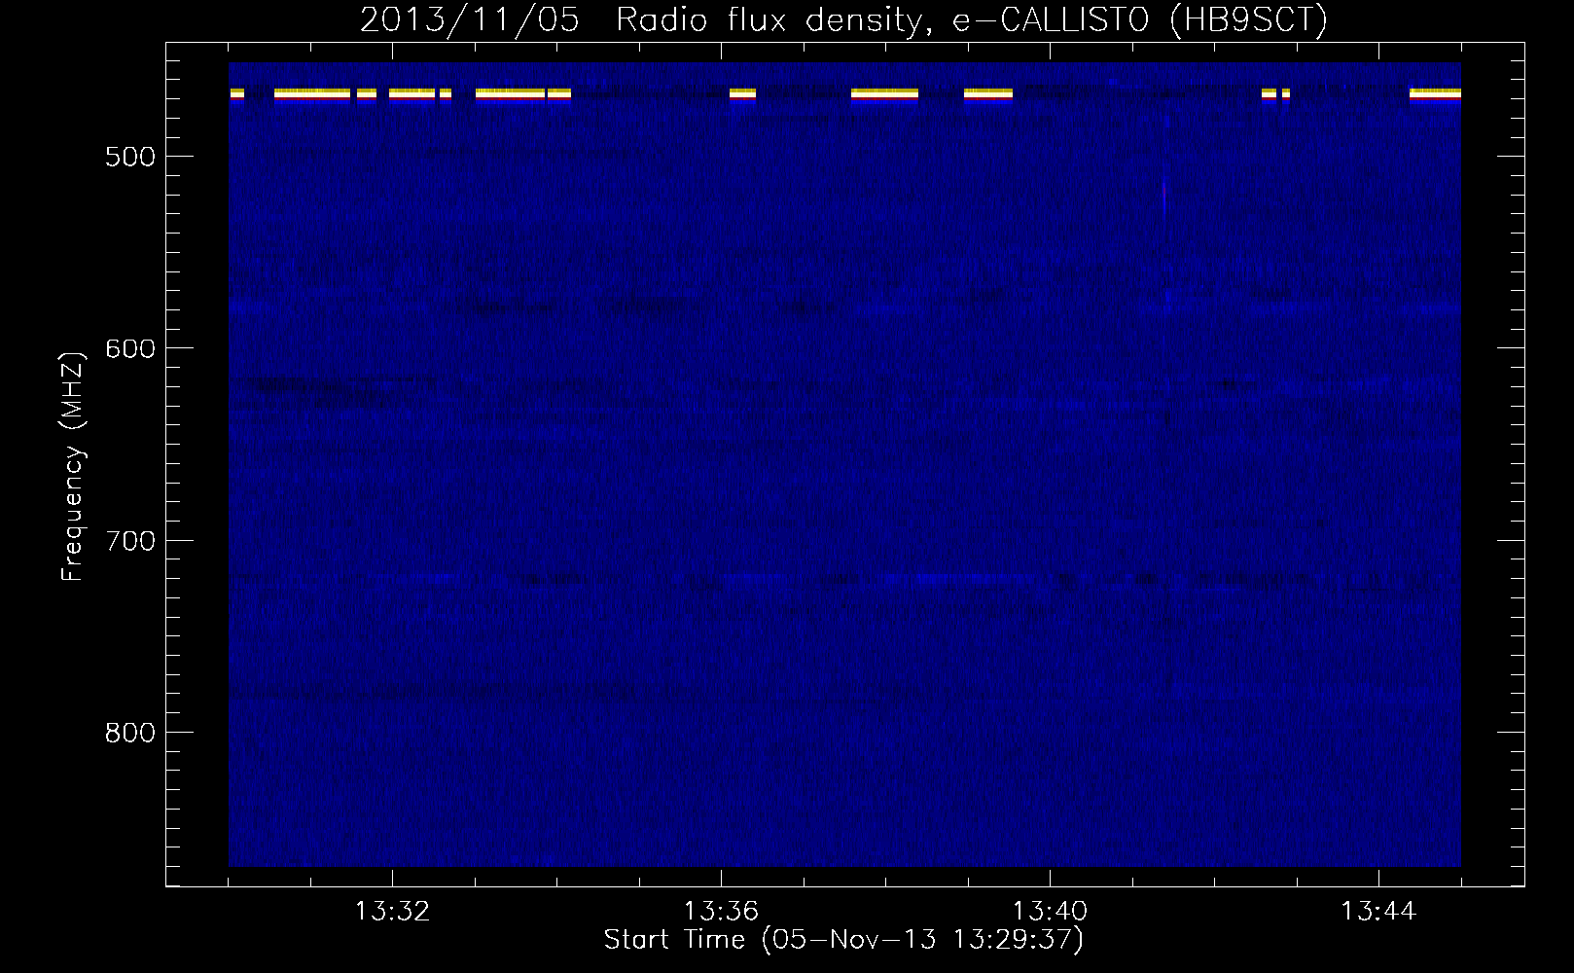1574x973 pixels.
Task: Click the 13:40 time tick label
Action: point(1051,912)
